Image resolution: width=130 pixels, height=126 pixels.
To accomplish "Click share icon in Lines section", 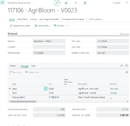I will click(122, 66).
